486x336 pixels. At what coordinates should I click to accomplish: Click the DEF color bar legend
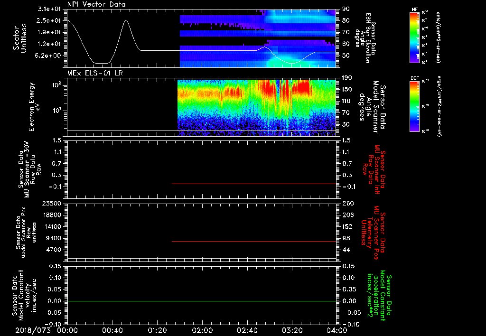pos(415,107)
